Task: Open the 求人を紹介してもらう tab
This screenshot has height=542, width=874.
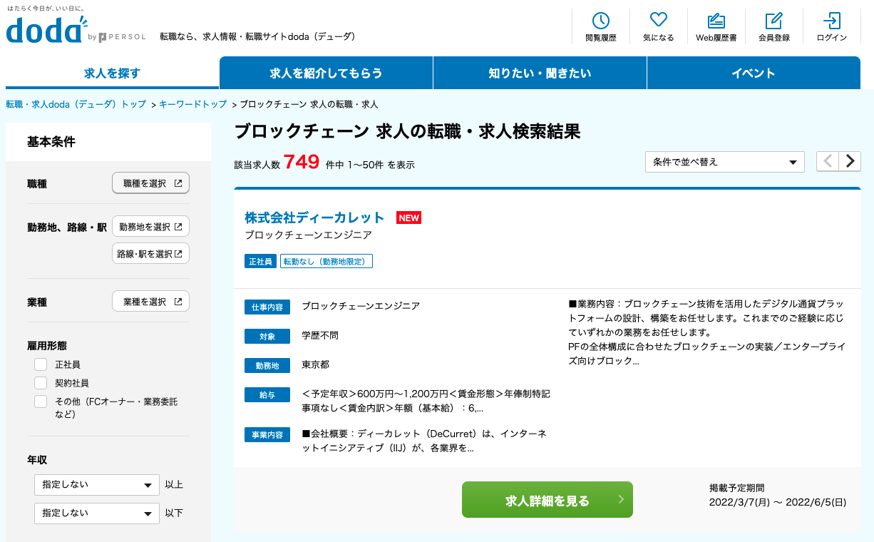Action: pyautogui.click(x=326, y=73)
